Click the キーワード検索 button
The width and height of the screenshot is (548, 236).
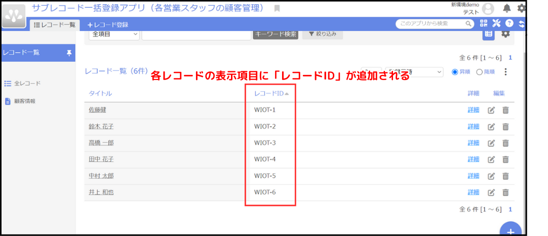pyautogui.click(x=276, y=34)
